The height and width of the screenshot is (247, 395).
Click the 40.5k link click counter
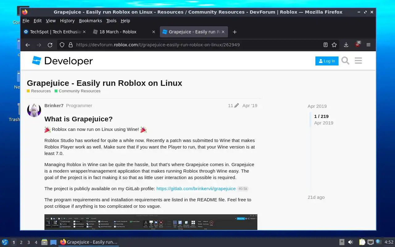(x=243, y=189)
